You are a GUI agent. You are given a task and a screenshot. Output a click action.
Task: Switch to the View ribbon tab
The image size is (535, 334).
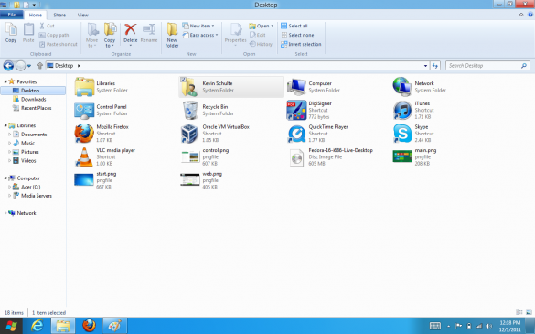click(82, 15)
